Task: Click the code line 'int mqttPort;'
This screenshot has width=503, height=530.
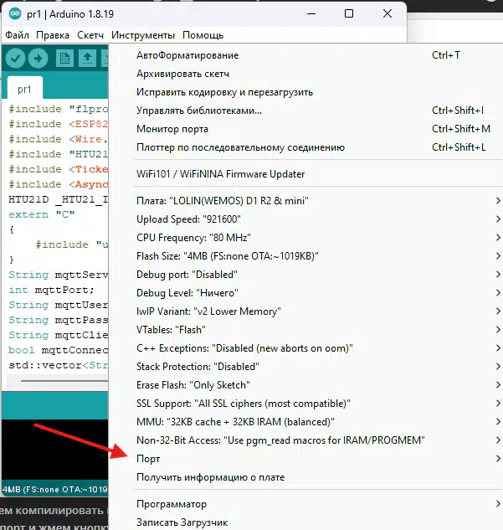Action: 51,290
